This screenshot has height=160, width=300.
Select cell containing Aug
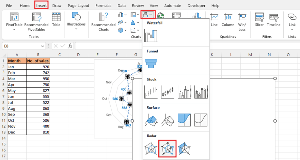(x=17, y=108)
